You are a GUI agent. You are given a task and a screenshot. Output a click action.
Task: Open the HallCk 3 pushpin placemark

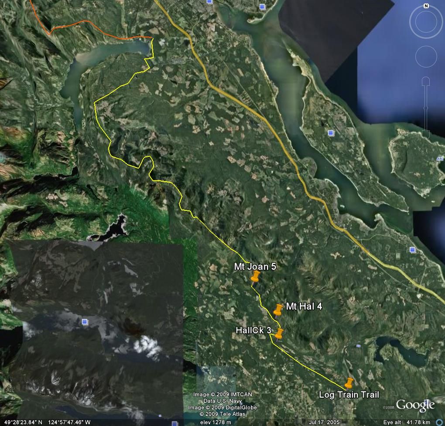click(279, 334)
